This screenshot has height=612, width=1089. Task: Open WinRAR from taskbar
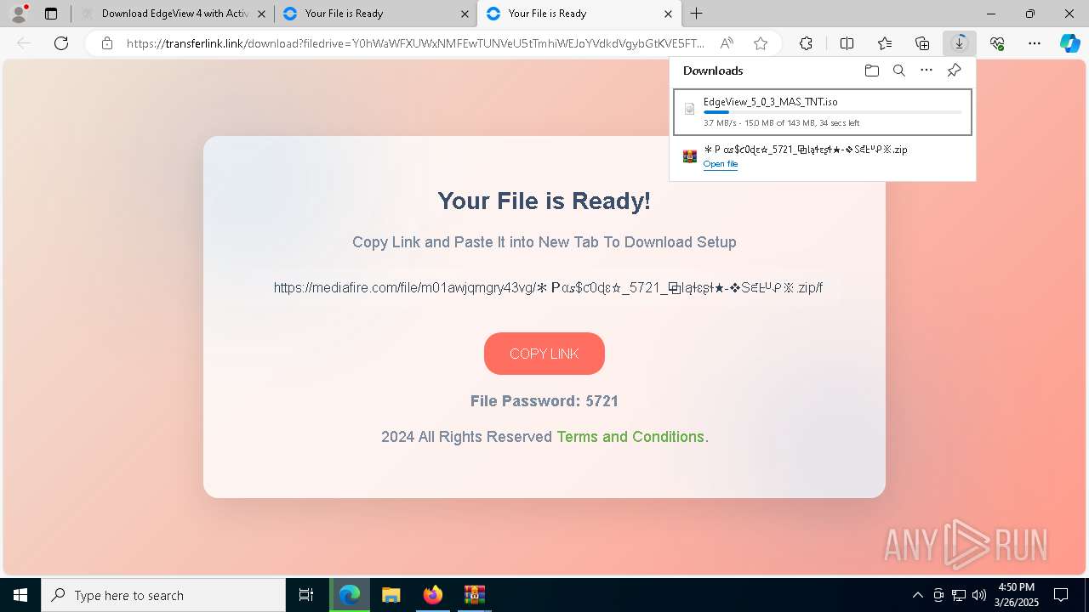474,595
